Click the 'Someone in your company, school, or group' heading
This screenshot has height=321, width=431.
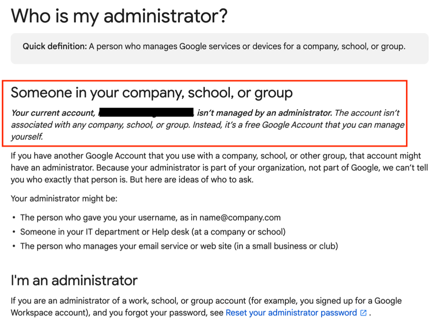point(152,93)
